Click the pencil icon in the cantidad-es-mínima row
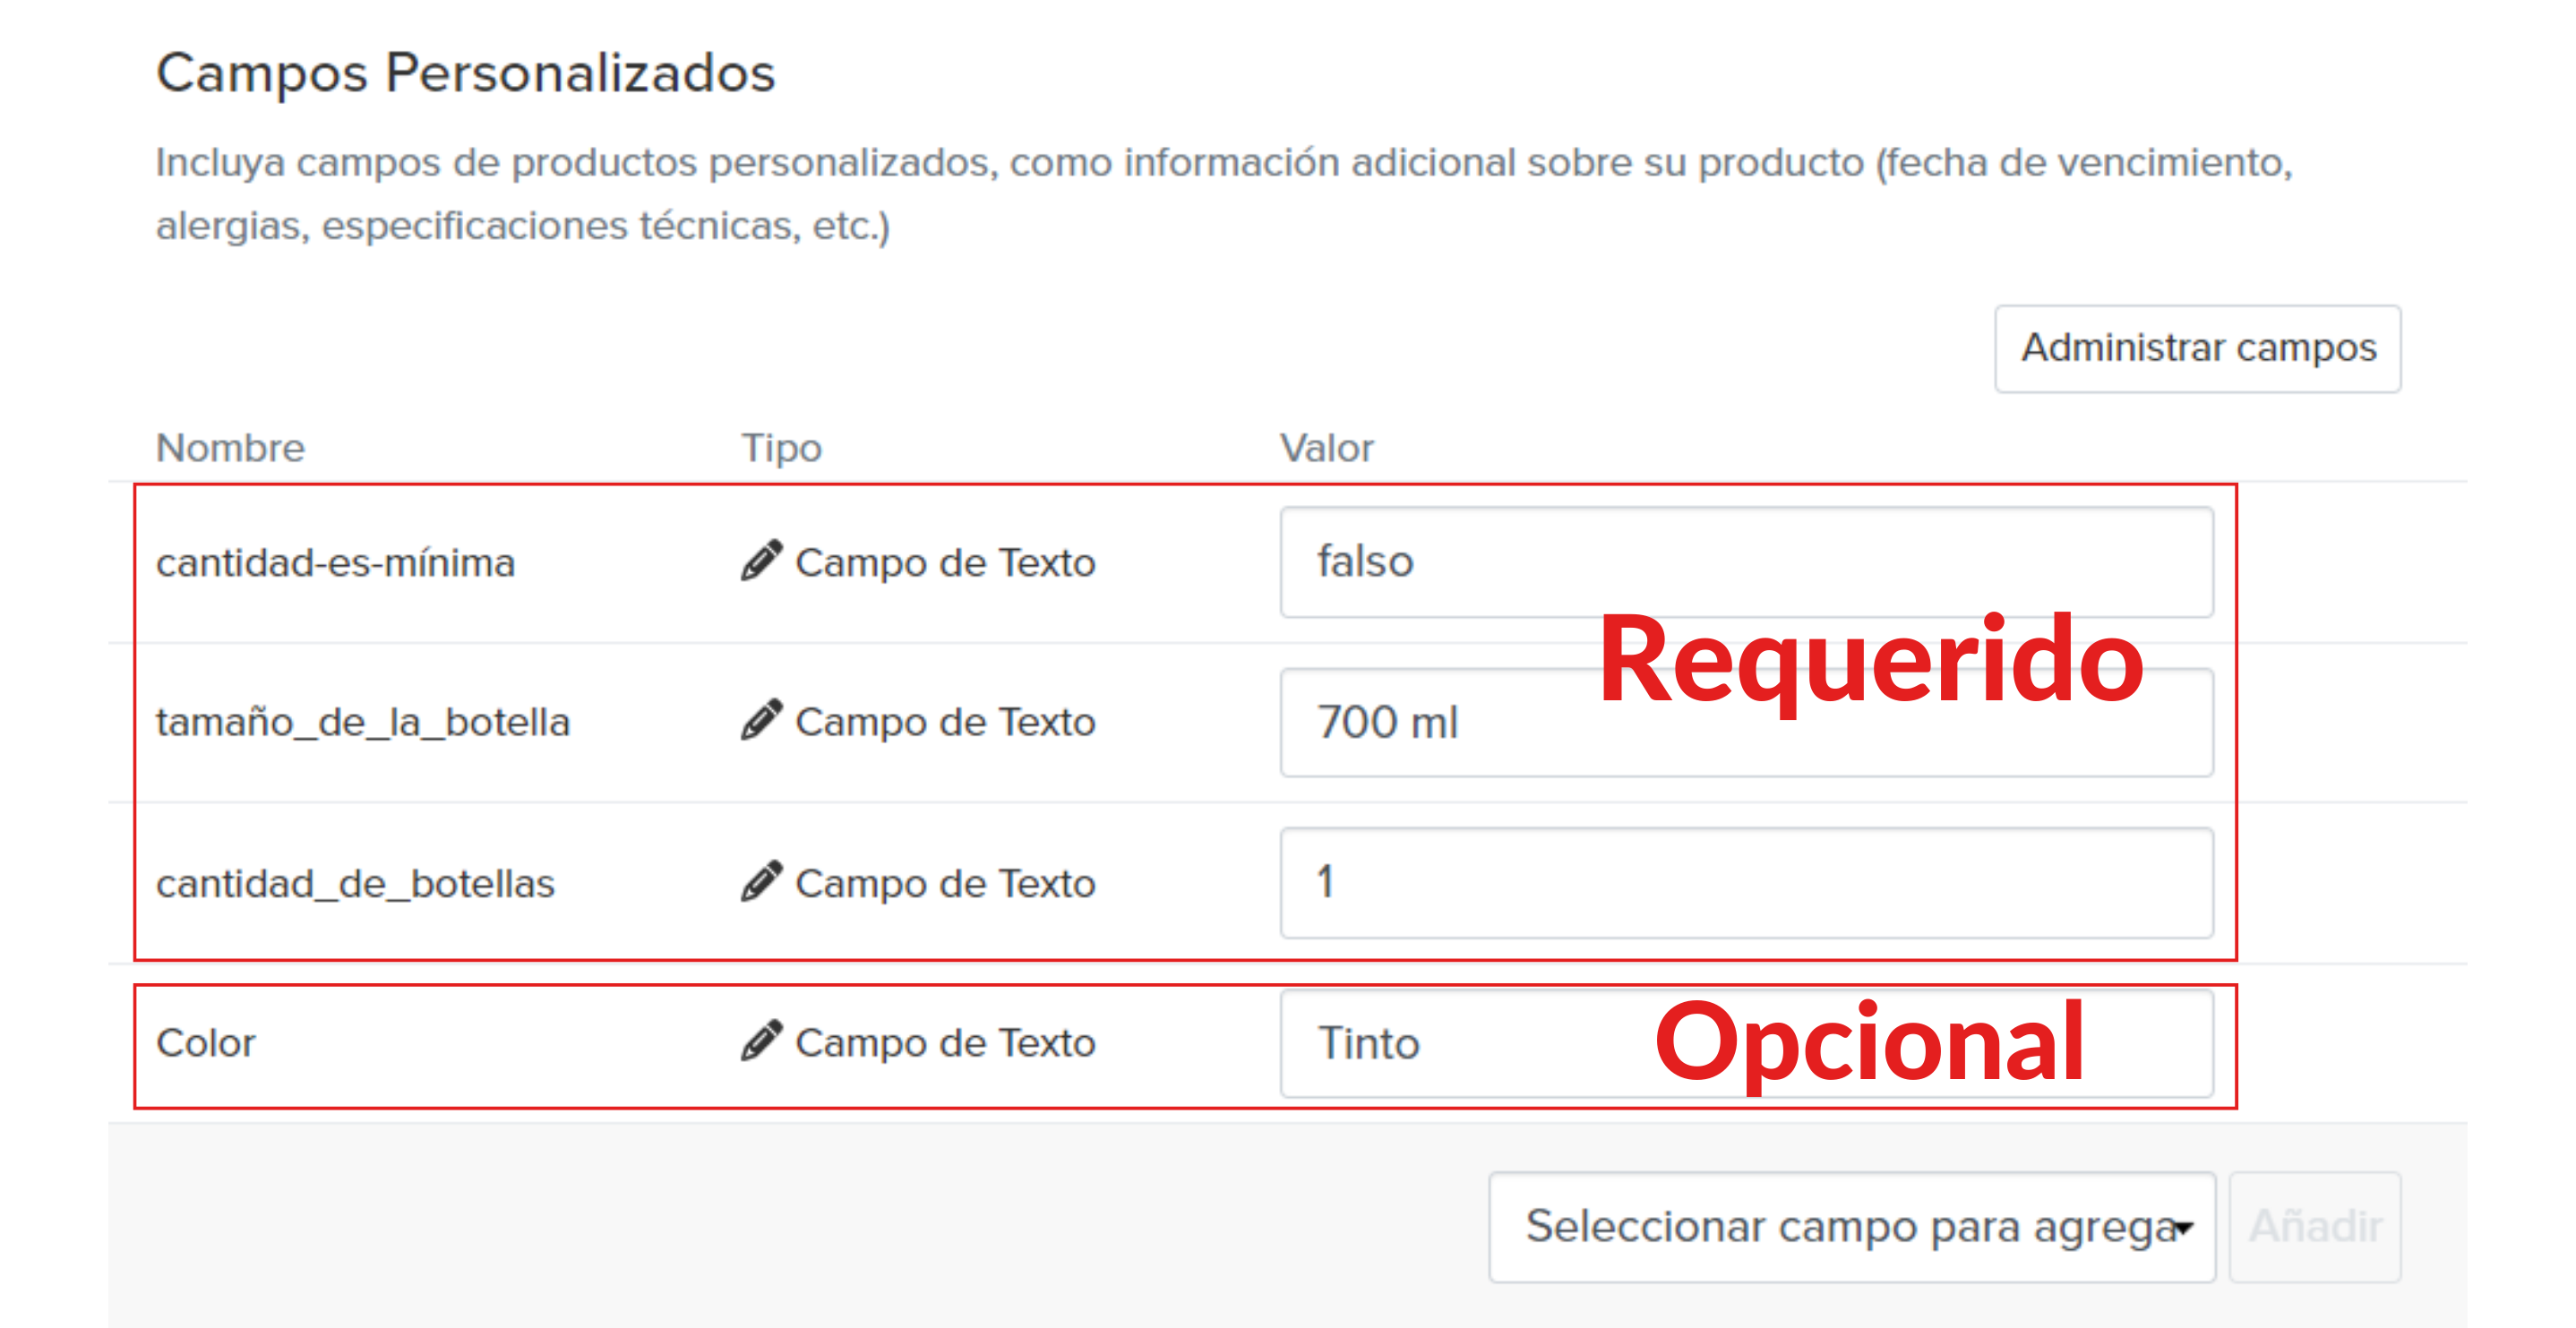 point(761,561)
